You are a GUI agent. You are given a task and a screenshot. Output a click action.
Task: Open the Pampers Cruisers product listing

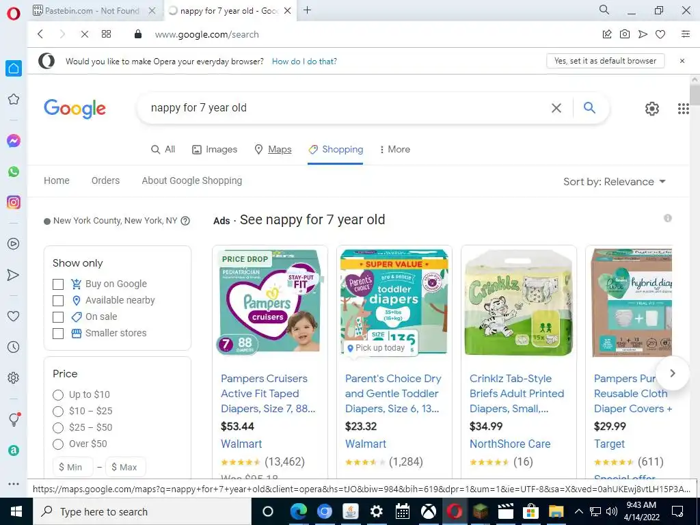coord(268,393)
